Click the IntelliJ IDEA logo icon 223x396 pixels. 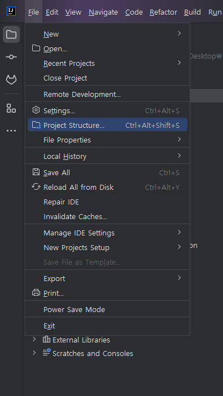coord(11,11)
